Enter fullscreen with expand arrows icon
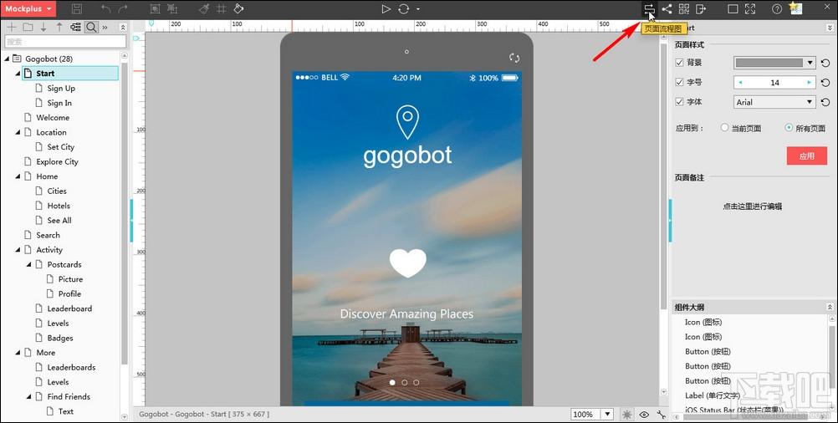This screenshot has height=423, width=838. [x=750, y=8]
